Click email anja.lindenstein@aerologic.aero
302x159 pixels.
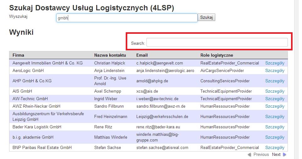pos(165,71)
